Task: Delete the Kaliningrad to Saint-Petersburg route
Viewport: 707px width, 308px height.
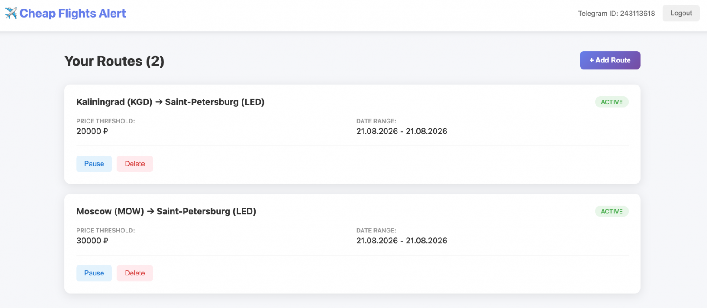Action: [x=135, y=164]
